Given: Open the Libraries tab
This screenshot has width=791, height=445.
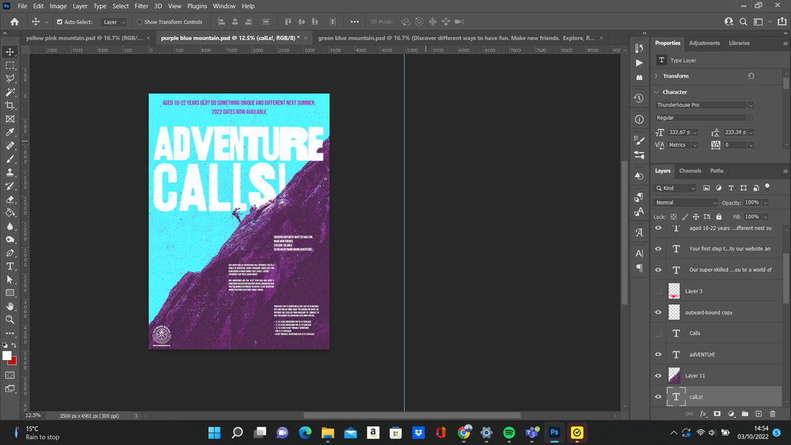Looking at the screenshot, I should pos(739,43).
